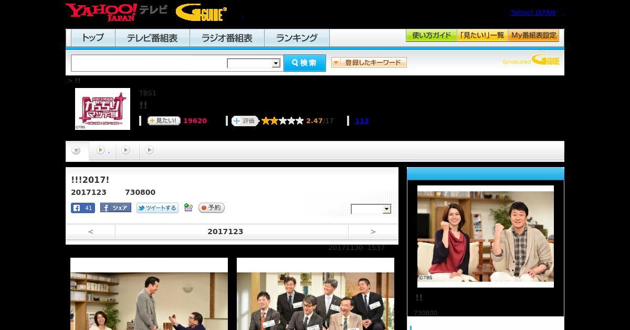Viewport: 630px width, 330px height.
Task: Open the 使い方ガイド button
Action: 431,36
